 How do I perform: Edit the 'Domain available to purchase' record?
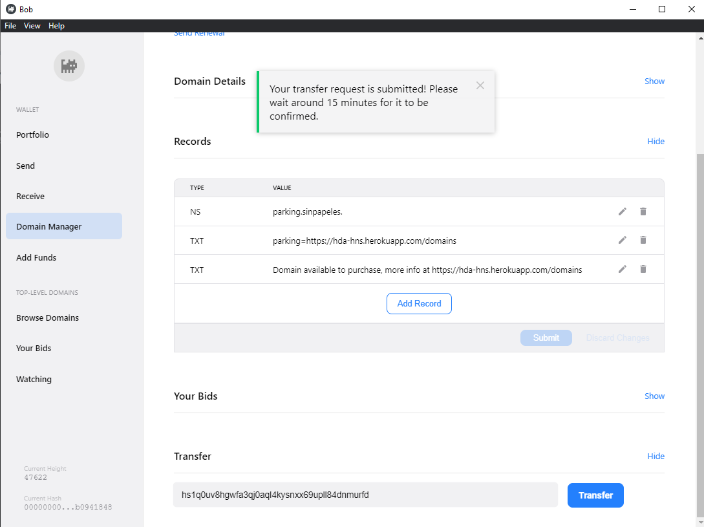pyautogui.click(x=622, y=269)
